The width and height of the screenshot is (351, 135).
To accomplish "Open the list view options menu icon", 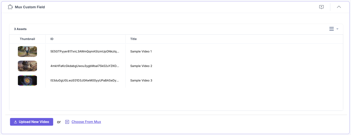I will coord(332,29).
